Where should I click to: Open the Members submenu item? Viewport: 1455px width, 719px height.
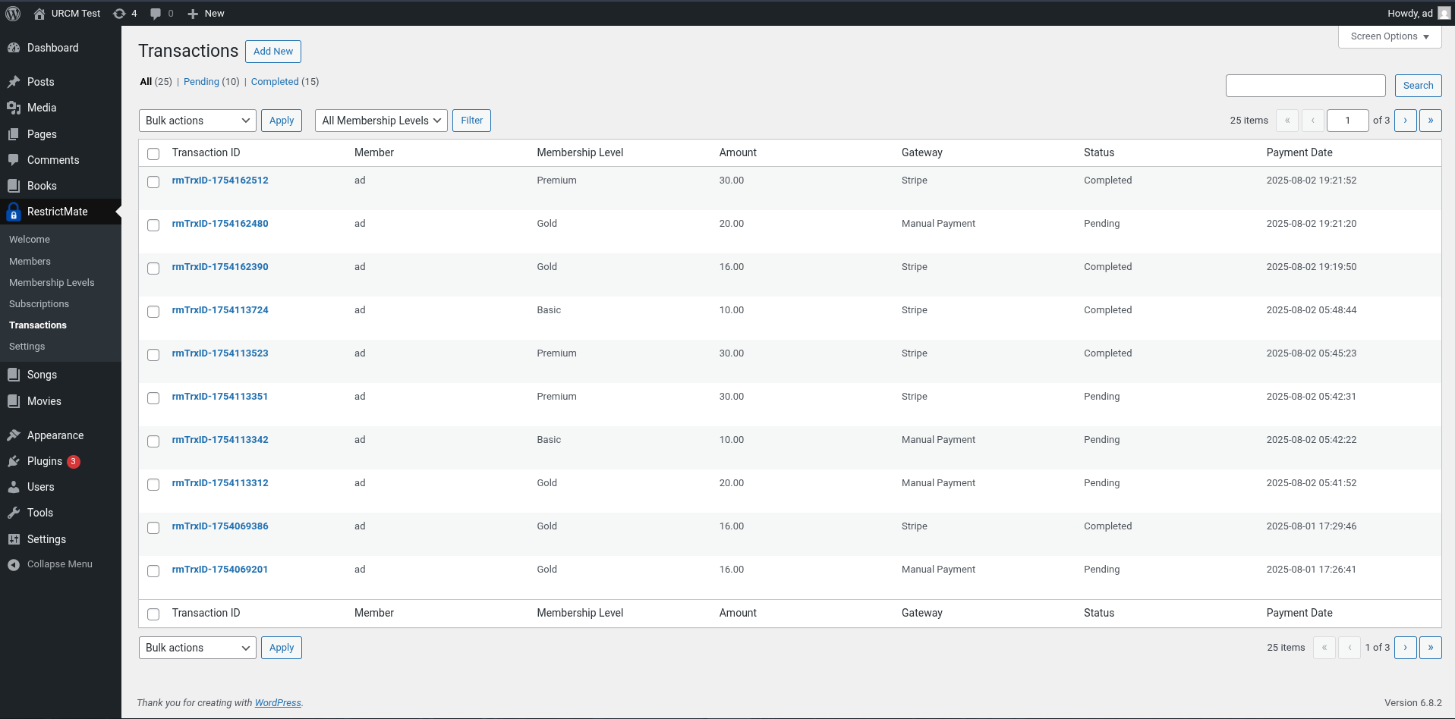[30, 261]
